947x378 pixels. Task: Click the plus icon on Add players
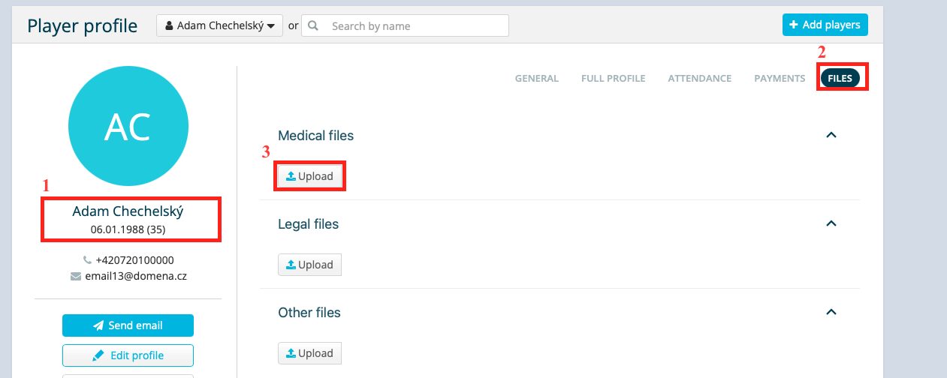[794, 25]
